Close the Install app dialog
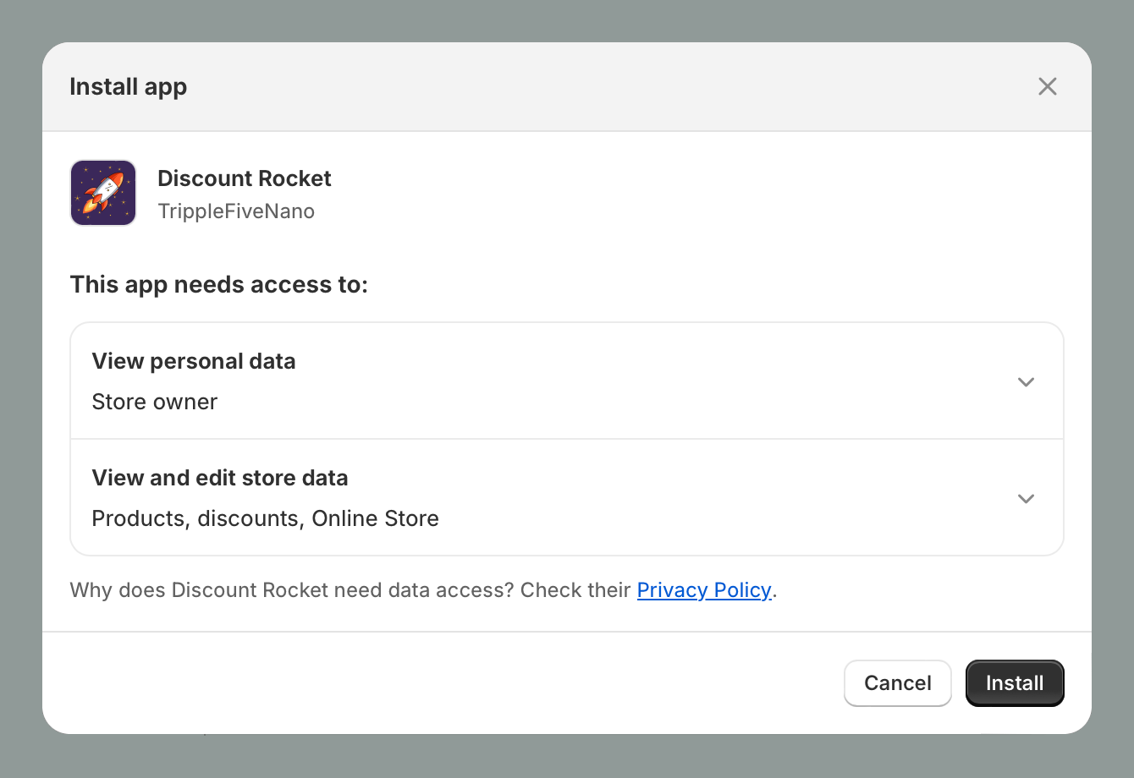The height and width of the screenshot is (778, 1134). point(1048,86)
